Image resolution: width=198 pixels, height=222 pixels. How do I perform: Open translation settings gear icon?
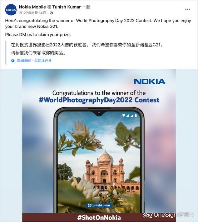click(x=13, y=61)
